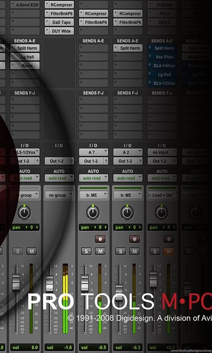Screen dimensions: 212x353
Task: Click the volume fader on -6.3 track
Action: click(119, 293)
